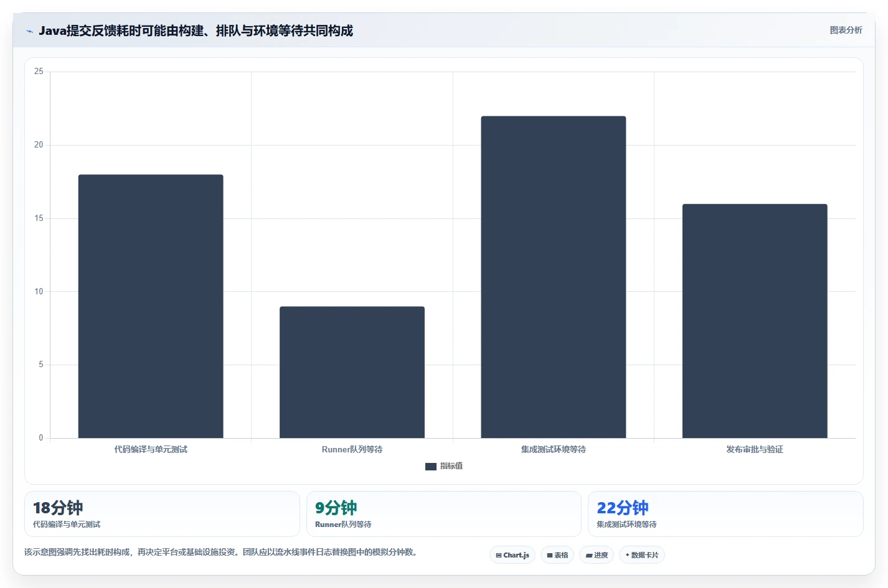Screen dimensions: 888x588
Task: Click the 18分钟 stat card
Action: pos(162,514)
